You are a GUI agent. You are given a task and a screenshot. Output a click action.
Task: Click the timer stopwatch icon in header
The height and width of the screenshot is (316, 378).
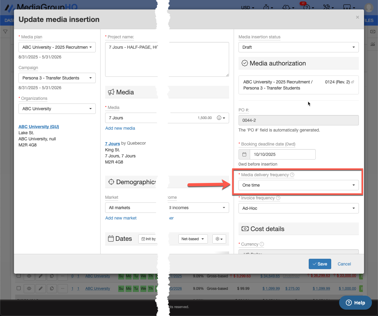pyautogui.click(x=266, y=7)
